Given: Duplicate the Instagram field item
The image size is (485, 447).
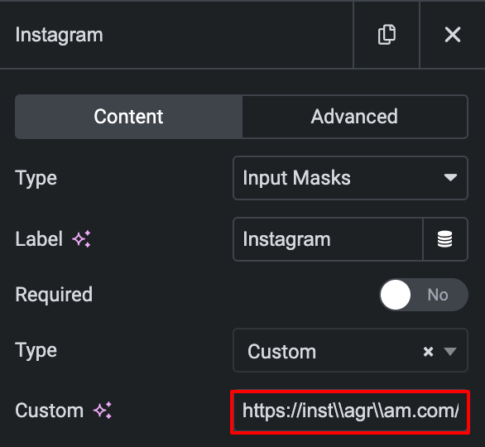Looking at the screenshot, I should 387,34.
